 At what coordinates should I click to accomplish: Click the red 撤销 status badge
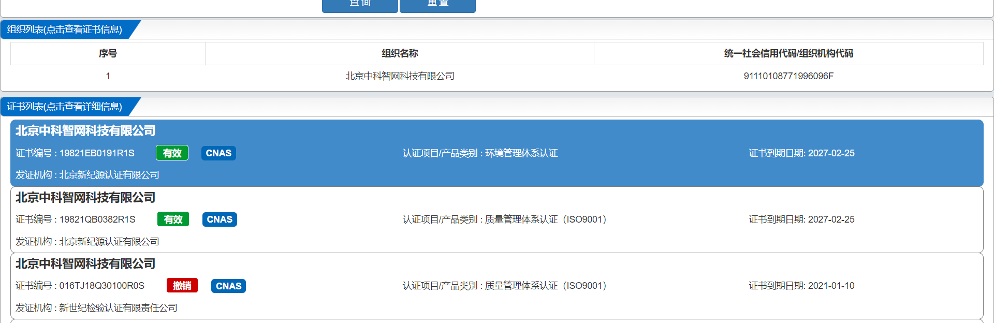(182, 286)
